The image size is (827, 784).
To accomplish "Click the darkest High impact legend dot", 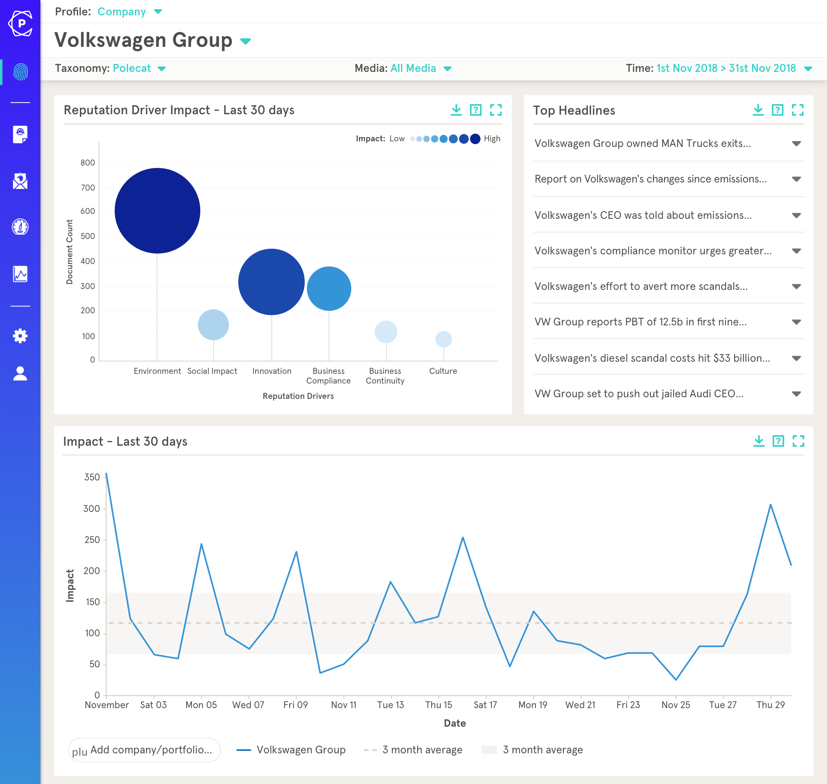I will 475,139.
